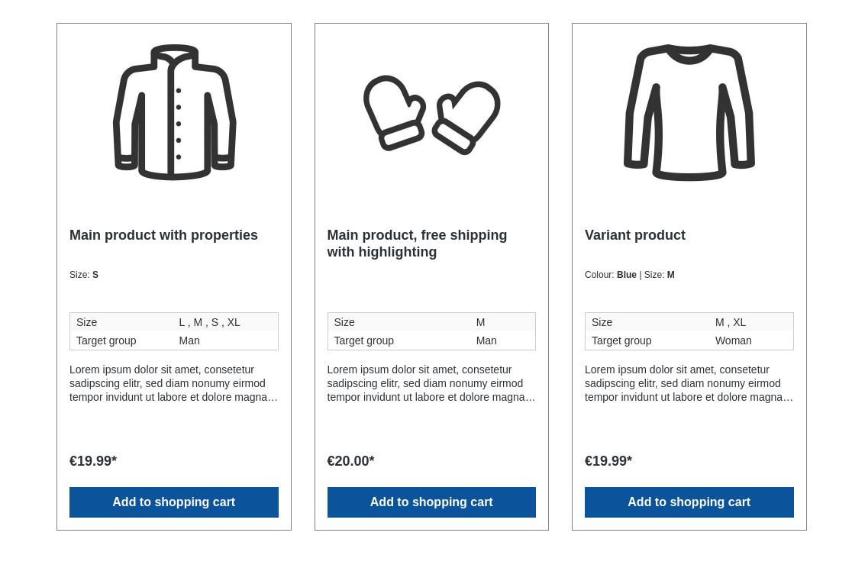Click the €20.00 price of the mittens
This screenshot has height=568, width=852.
click(350, 461)
